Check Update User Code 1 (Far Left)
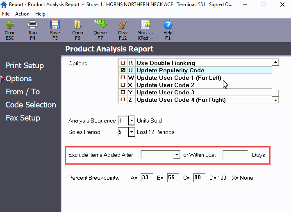This screenshot has height=212, width=291. [x=123, y=77]
